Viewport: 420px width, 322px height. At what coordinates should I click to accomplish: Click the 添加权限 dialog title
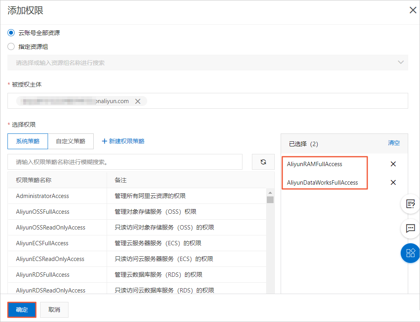[x=25, y=11]
